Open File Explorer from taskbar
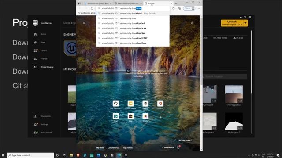 pos(71,155)
